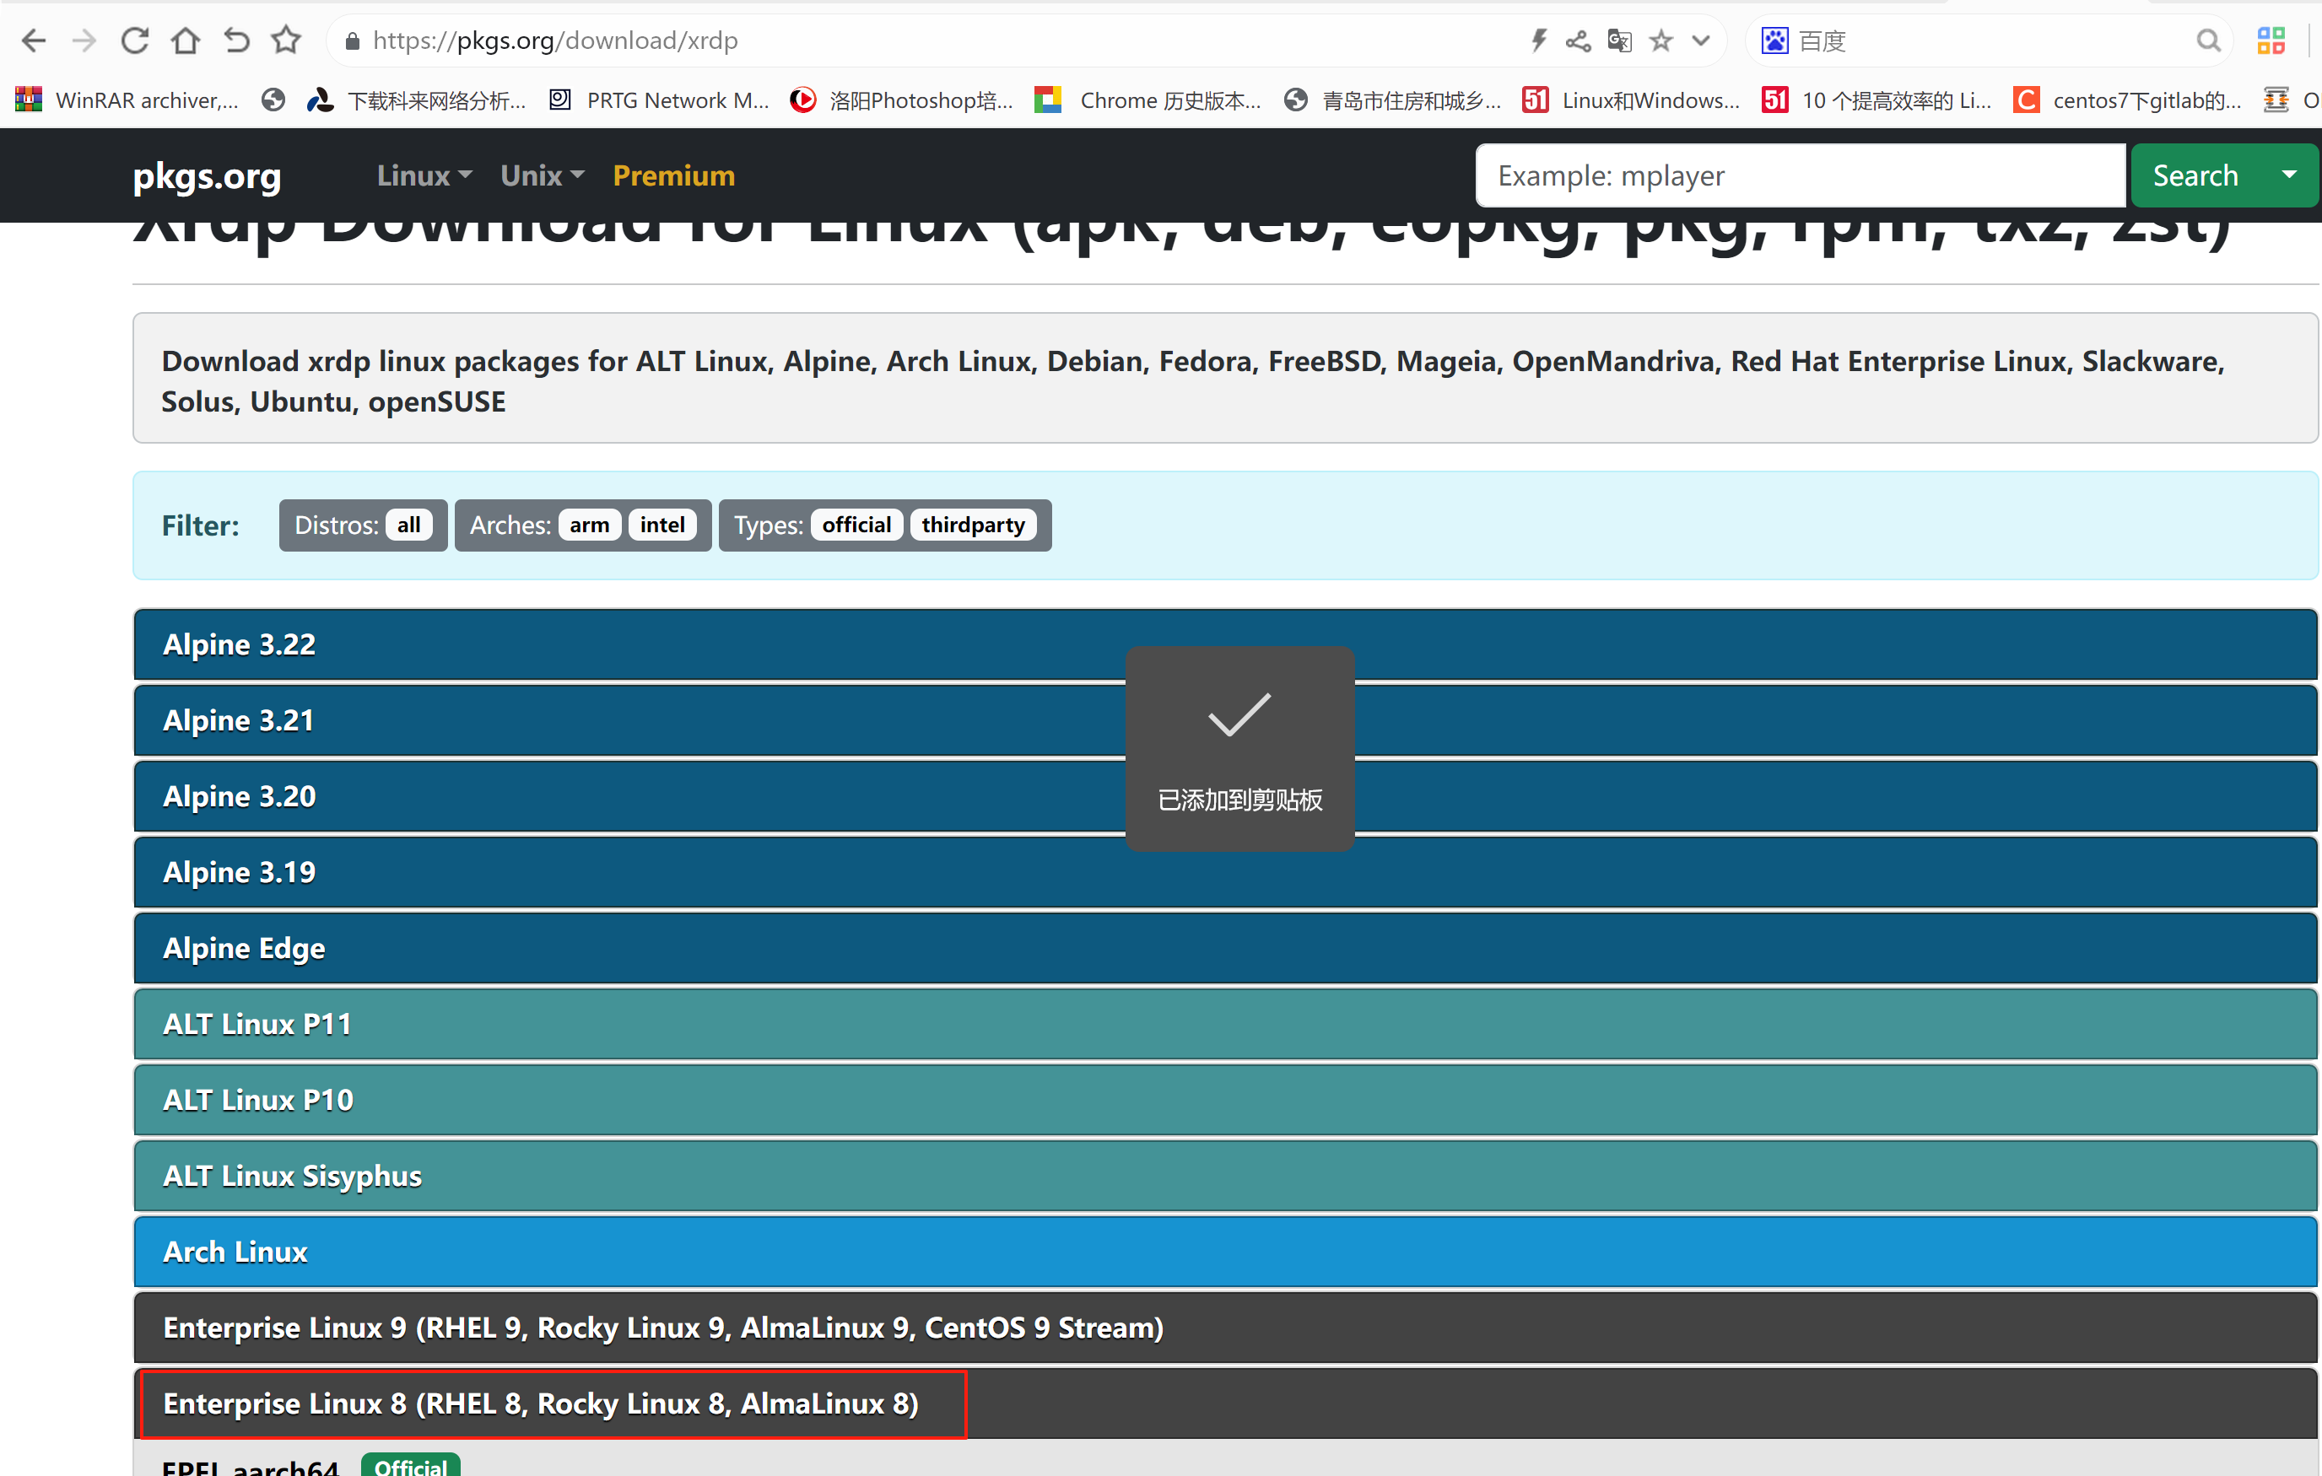Viewport: 2322px width, 1476px height.
Task: Open the Linux dropdown menu
Action: pyautogui.click(x=424, y=175)
